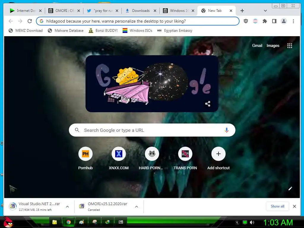The width and height of the screenshot is (304, 228).
Task: Open a new tab with plus button
Action: pos(242,11)
